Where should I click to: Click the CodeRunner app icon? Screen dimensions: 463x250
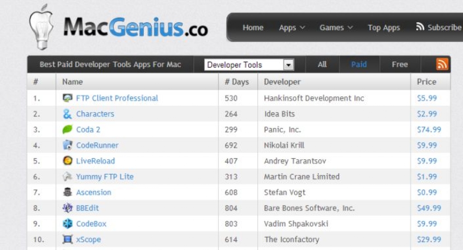tap(68, 145)
